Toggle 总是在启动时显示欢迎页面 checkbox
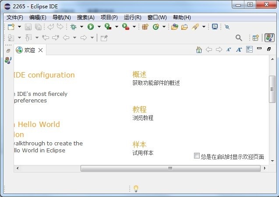This screenshot has width=279, height=197. 197,156
